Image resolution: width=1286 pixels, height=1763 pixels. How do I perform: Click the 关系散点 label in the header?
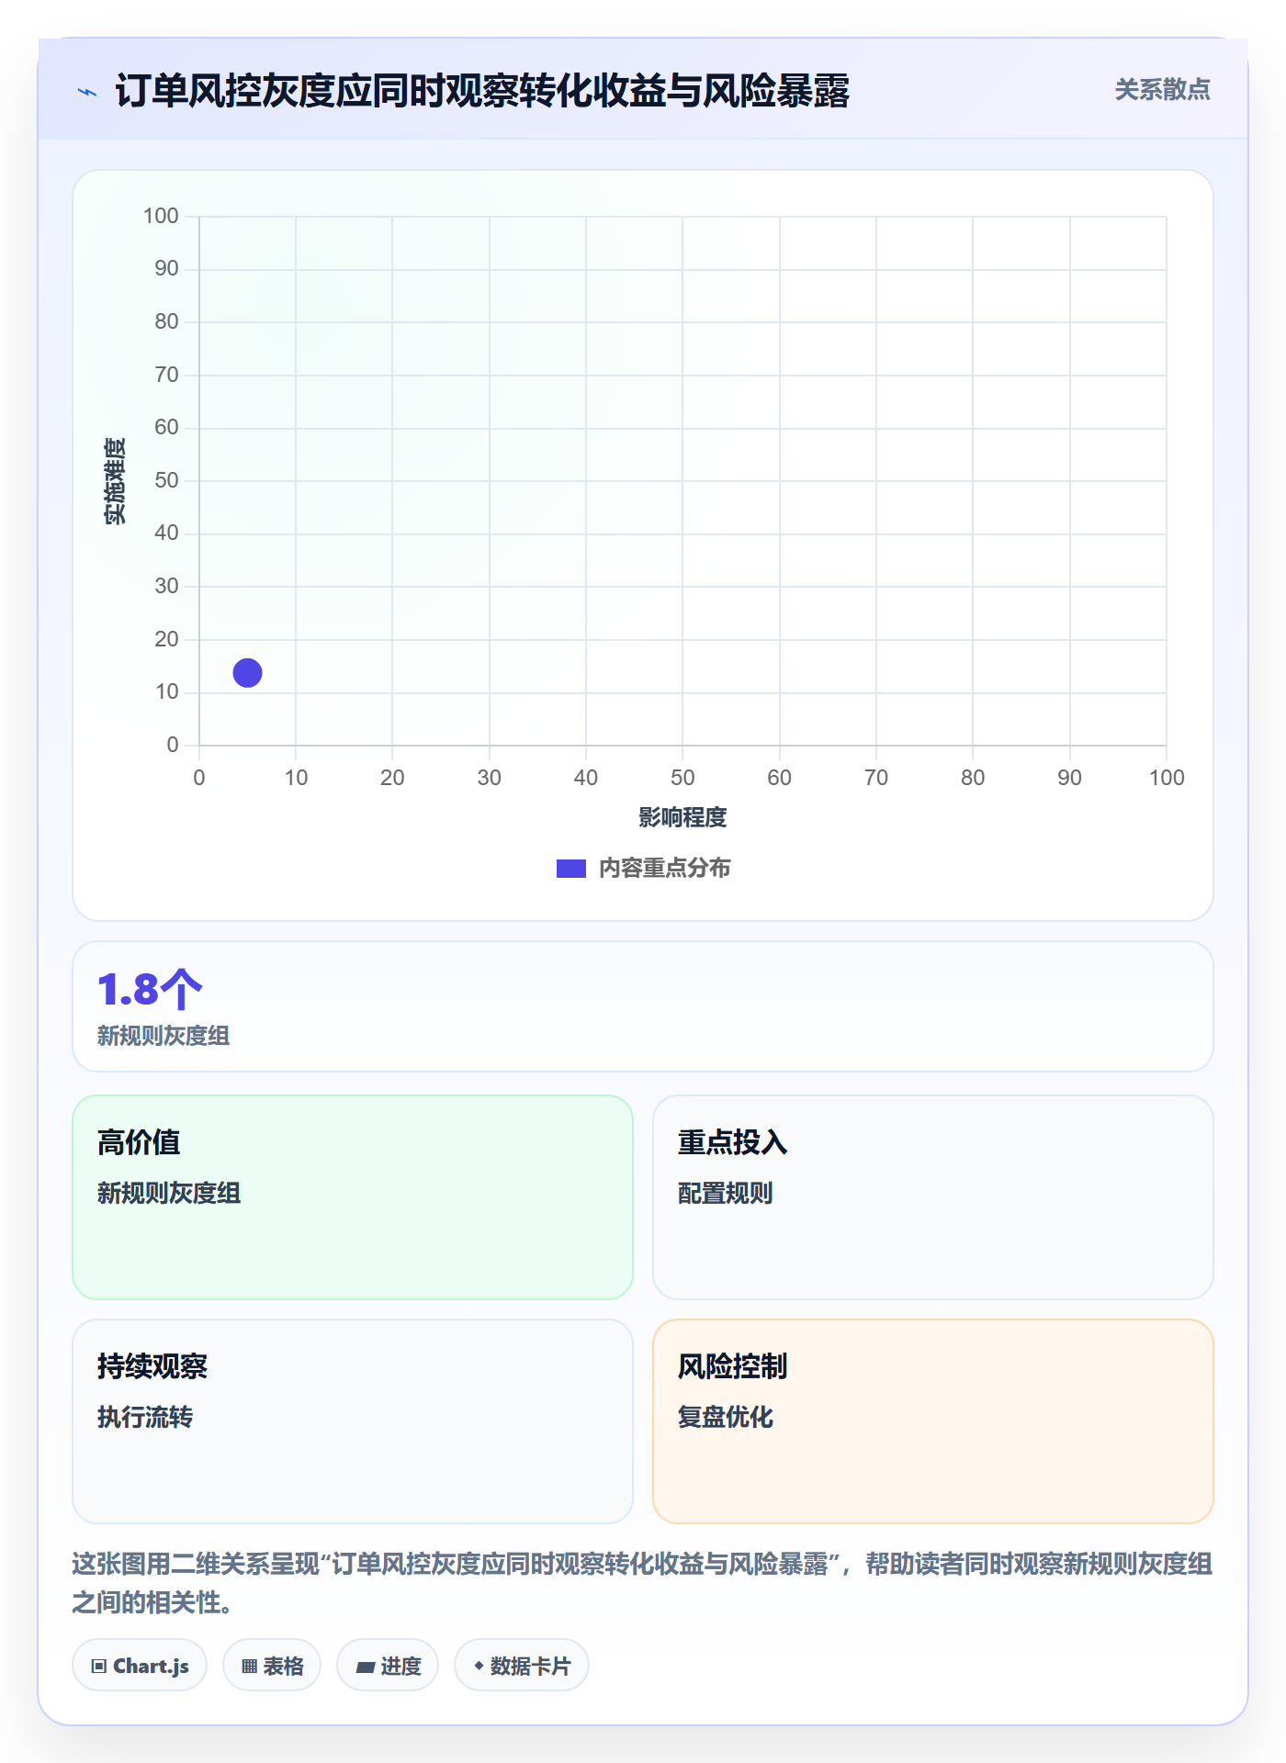1162,90
